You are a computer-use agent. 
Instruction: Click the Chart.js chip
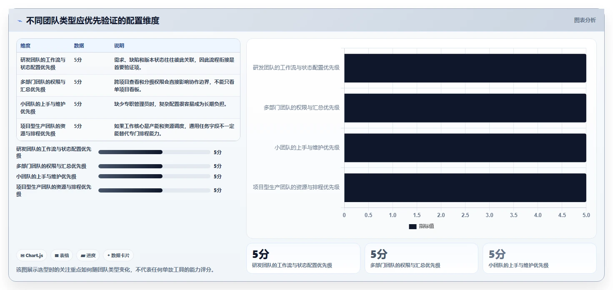[x=32, y=255]
